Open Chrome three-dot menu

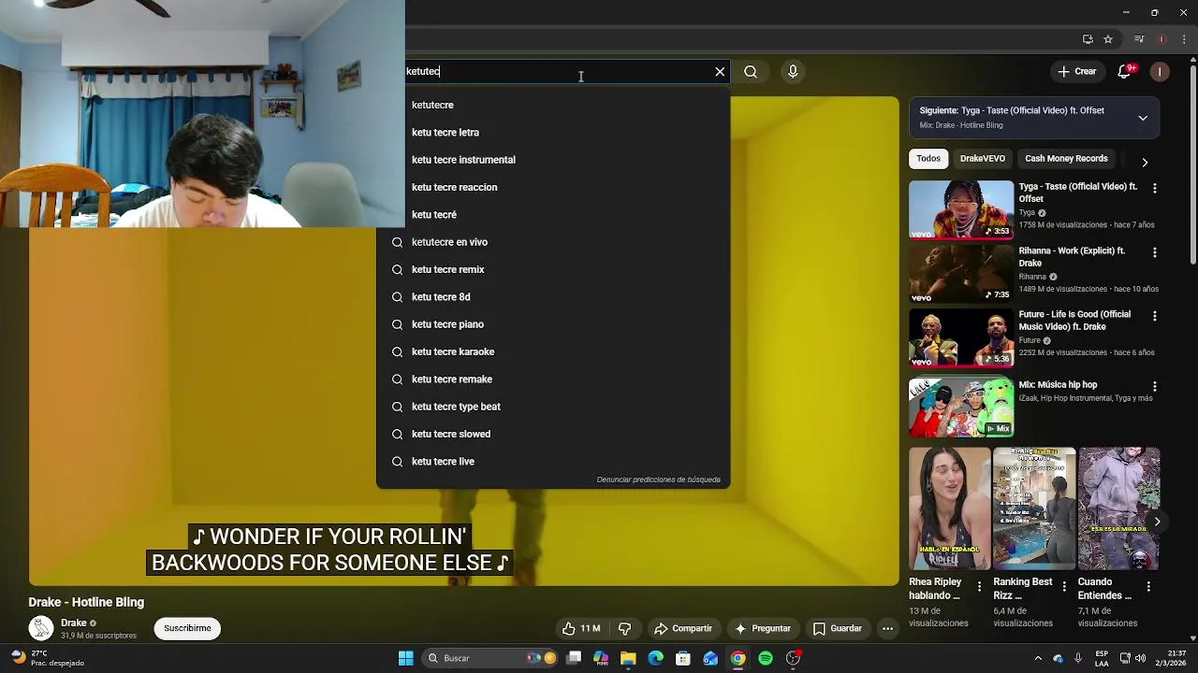[1185, 39]
